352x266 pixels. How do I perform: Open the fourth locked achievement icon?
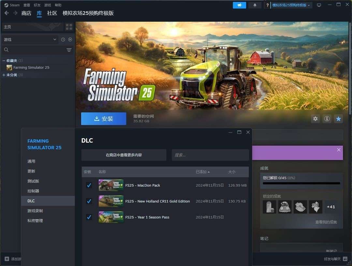tap(315, 207)
